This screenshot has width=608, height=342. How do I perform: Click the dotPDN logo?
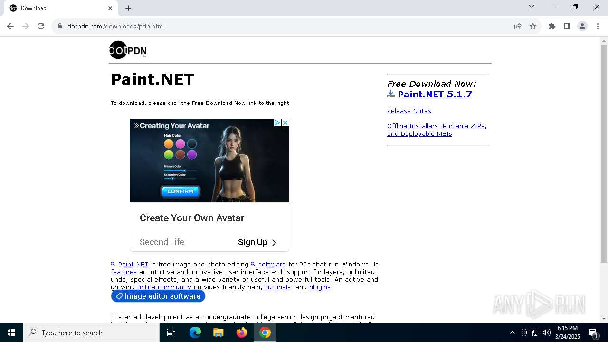pos(128,50)
